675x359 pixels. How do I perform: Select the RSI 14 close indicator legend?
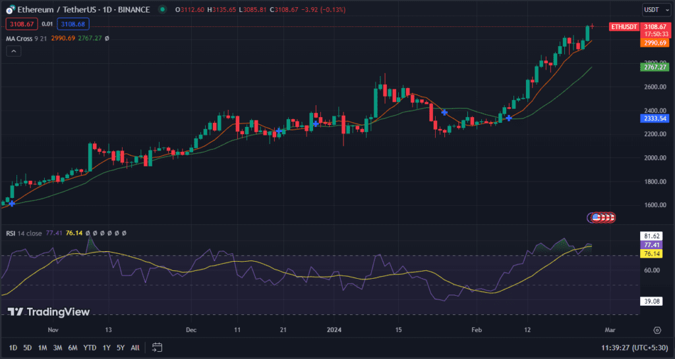tap(24, 233)
